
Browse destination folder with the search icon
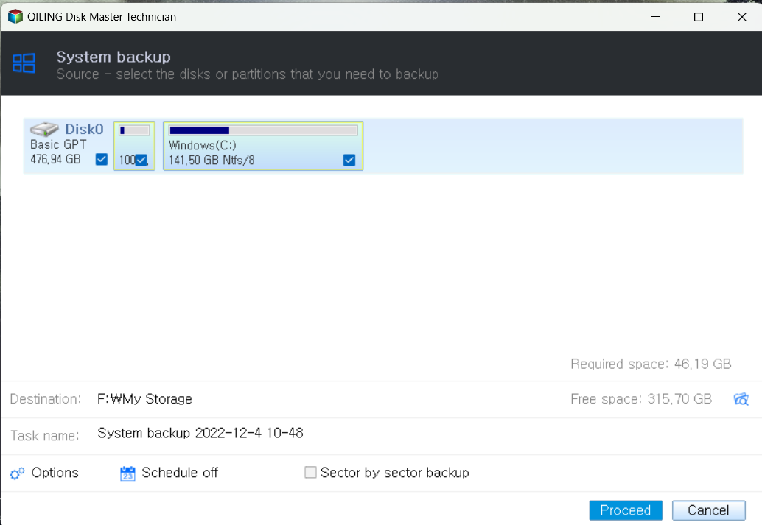click(741, 399)
